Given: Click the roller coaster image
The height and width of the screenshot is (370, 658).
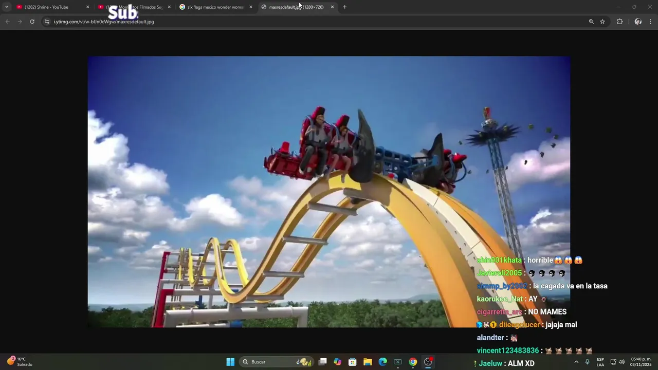Looking at the screenshot, I should click(x=328, y=192).
